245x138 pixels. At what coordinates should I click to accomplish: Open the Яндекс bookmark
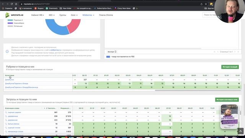point(39,8)
